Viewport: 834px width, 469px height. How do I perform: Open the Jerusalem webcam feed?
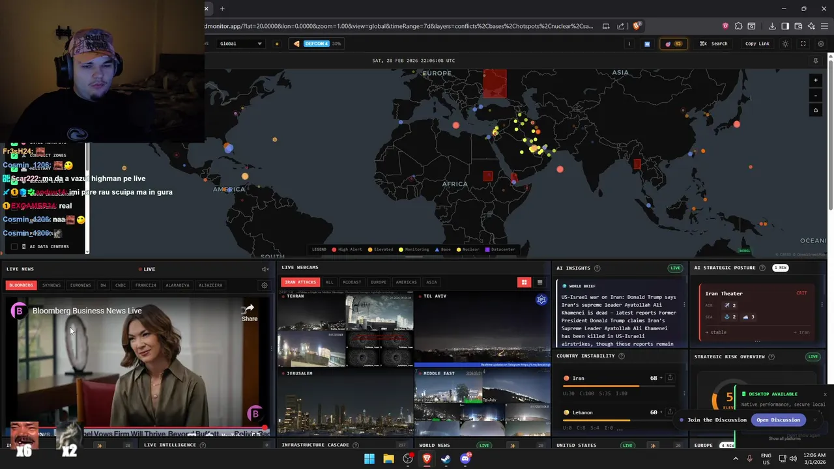pos(345,403)
